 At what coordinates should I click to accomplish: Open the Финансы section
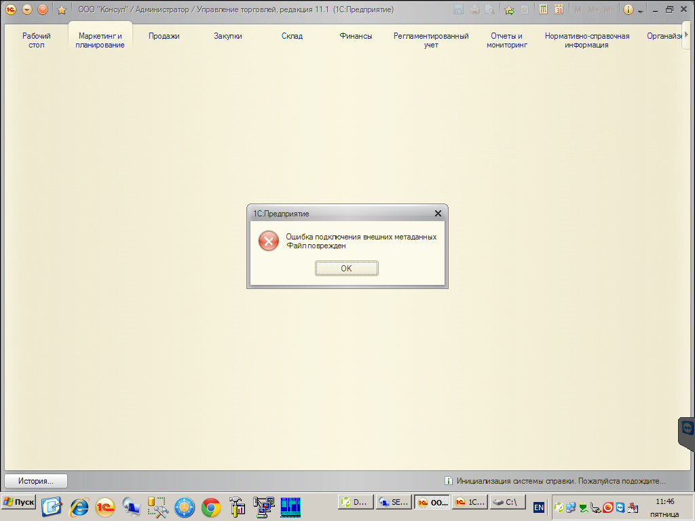(x=356, y=37)
